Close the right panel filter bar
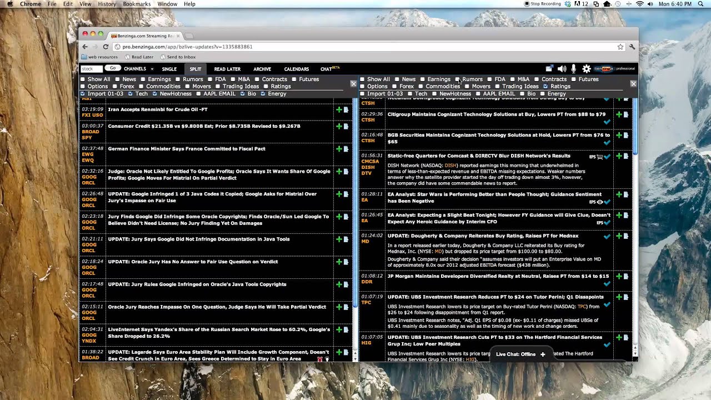Screen dimensions: 711x400 [x=633, y=83]
